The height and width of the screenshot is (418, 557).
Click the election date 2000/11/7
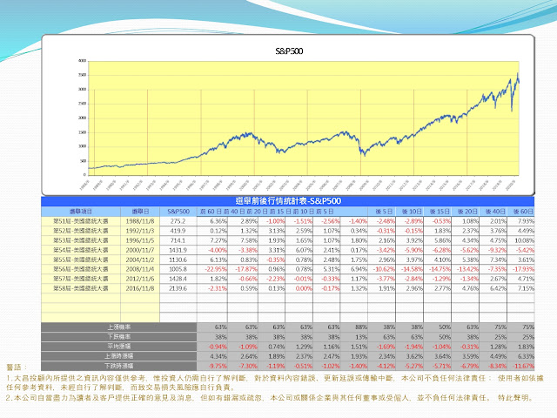(140, 250)
